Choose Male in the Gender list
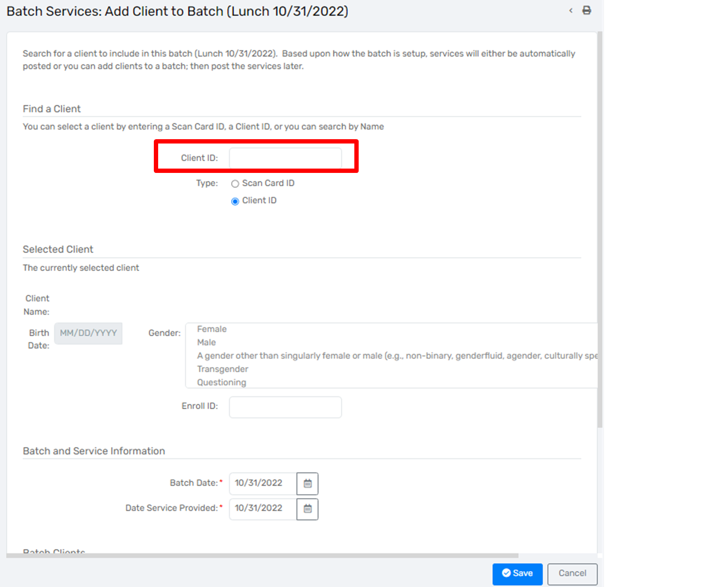Screen dimensions: 713x587 [x=207, y=342]
